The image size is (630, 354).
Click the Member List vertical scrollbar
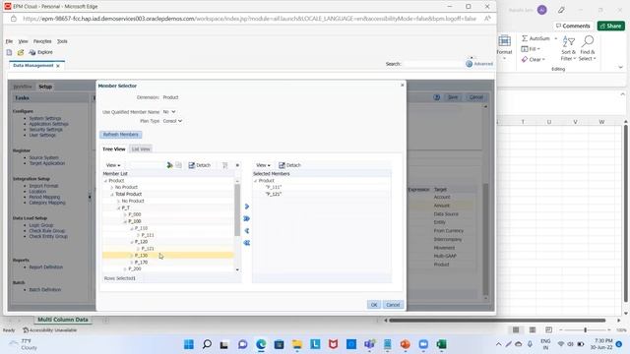237,209
